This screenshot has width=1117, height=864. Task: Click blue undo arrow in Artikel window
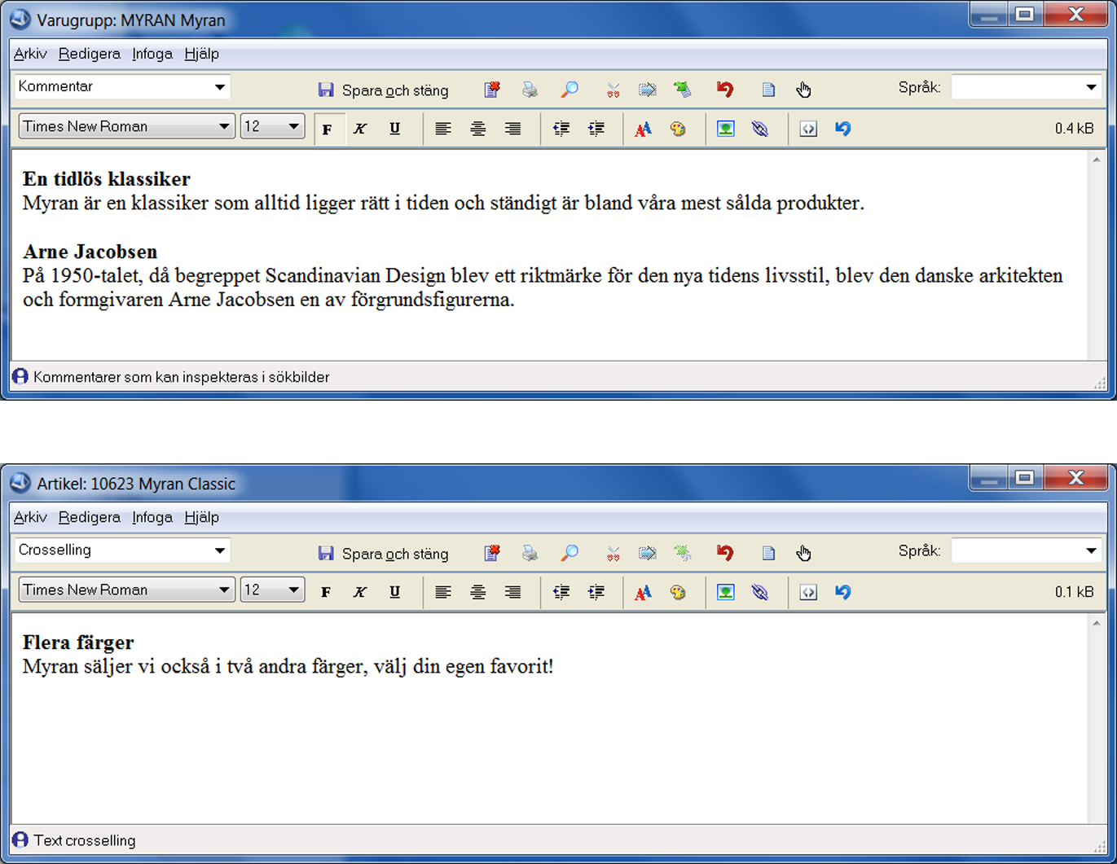click(x=843, y=592)
